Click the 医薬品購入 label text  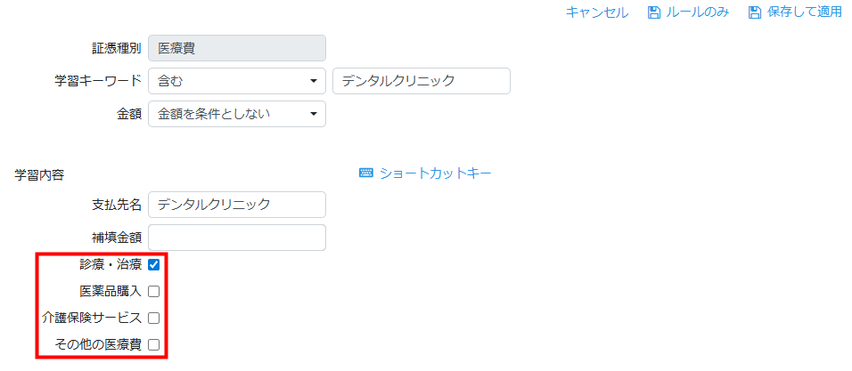[x=110, y=291]
